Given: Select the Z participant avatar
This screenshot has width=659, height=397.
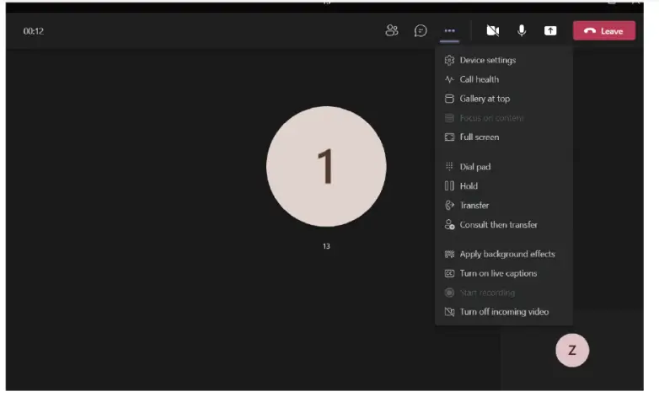Looking at the screenshot, I should pos(572,351).
